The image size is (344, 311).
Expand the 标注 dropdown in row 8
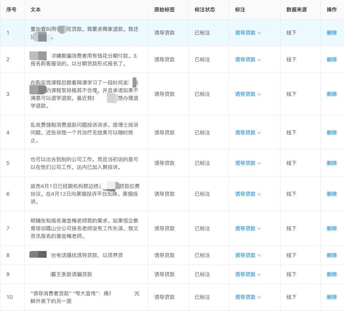pos(248,255)
